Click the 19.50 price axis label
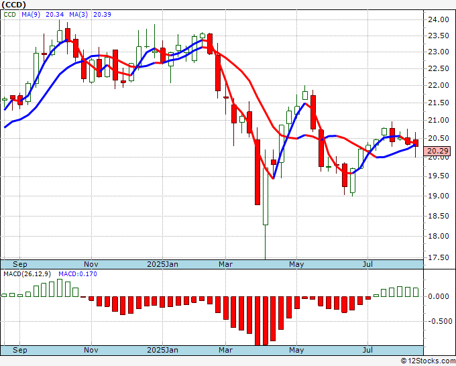 439,176
